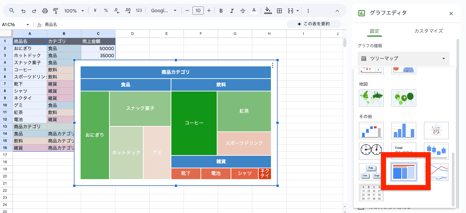Select the candlestick chart type icon

coord(436,151)
